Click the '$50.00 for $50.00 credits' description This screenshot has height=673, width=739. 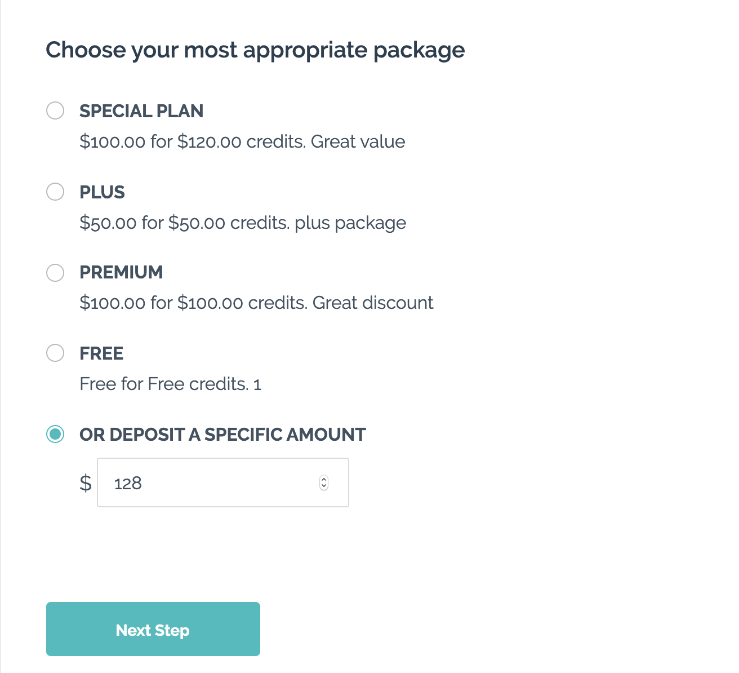point(243,223)
